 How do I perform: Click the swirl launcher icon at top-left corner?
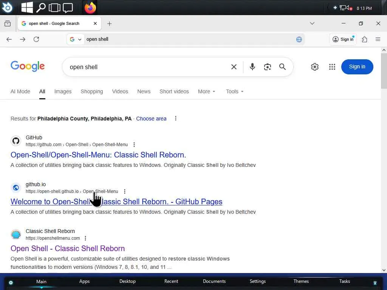pyautogui.click(x=7, y=8)
